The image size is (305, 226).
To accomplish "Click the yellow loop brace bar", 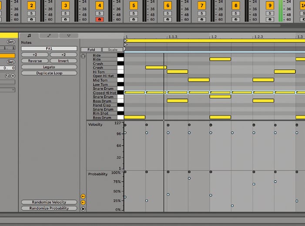I will [x=215, y=41].
